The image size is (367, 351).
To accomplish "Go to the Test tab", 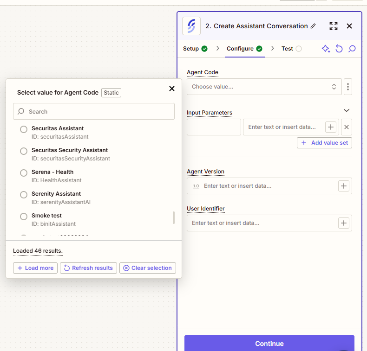I will pyautogui.click(x=291, y=49).
